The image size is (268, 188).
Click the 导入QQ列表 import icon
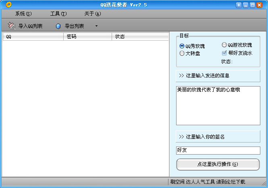[12, 26]
